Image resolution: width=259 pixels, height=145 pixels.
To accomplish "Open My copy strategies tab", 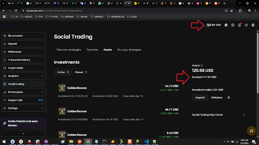I will pos(129,50).
